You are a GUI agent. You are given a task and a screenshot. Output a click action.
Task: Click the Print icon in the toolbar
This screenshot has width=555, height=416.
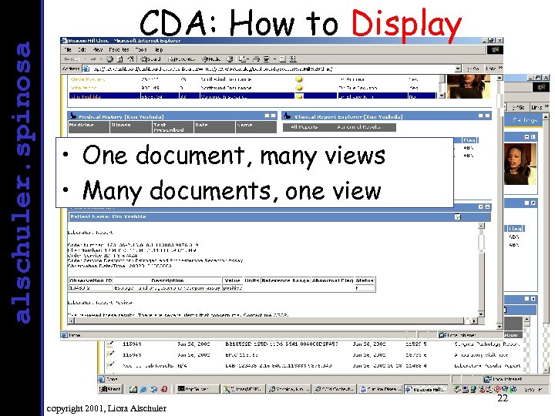coord(256,59)
